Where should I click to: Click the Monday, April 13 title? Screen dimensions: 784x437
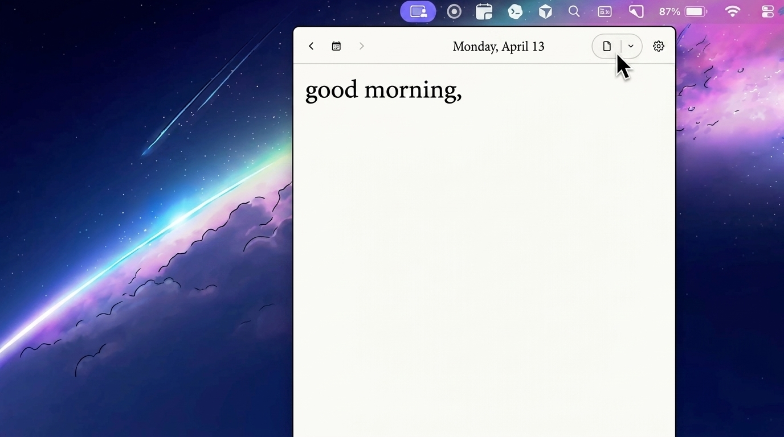pos(499,46)
